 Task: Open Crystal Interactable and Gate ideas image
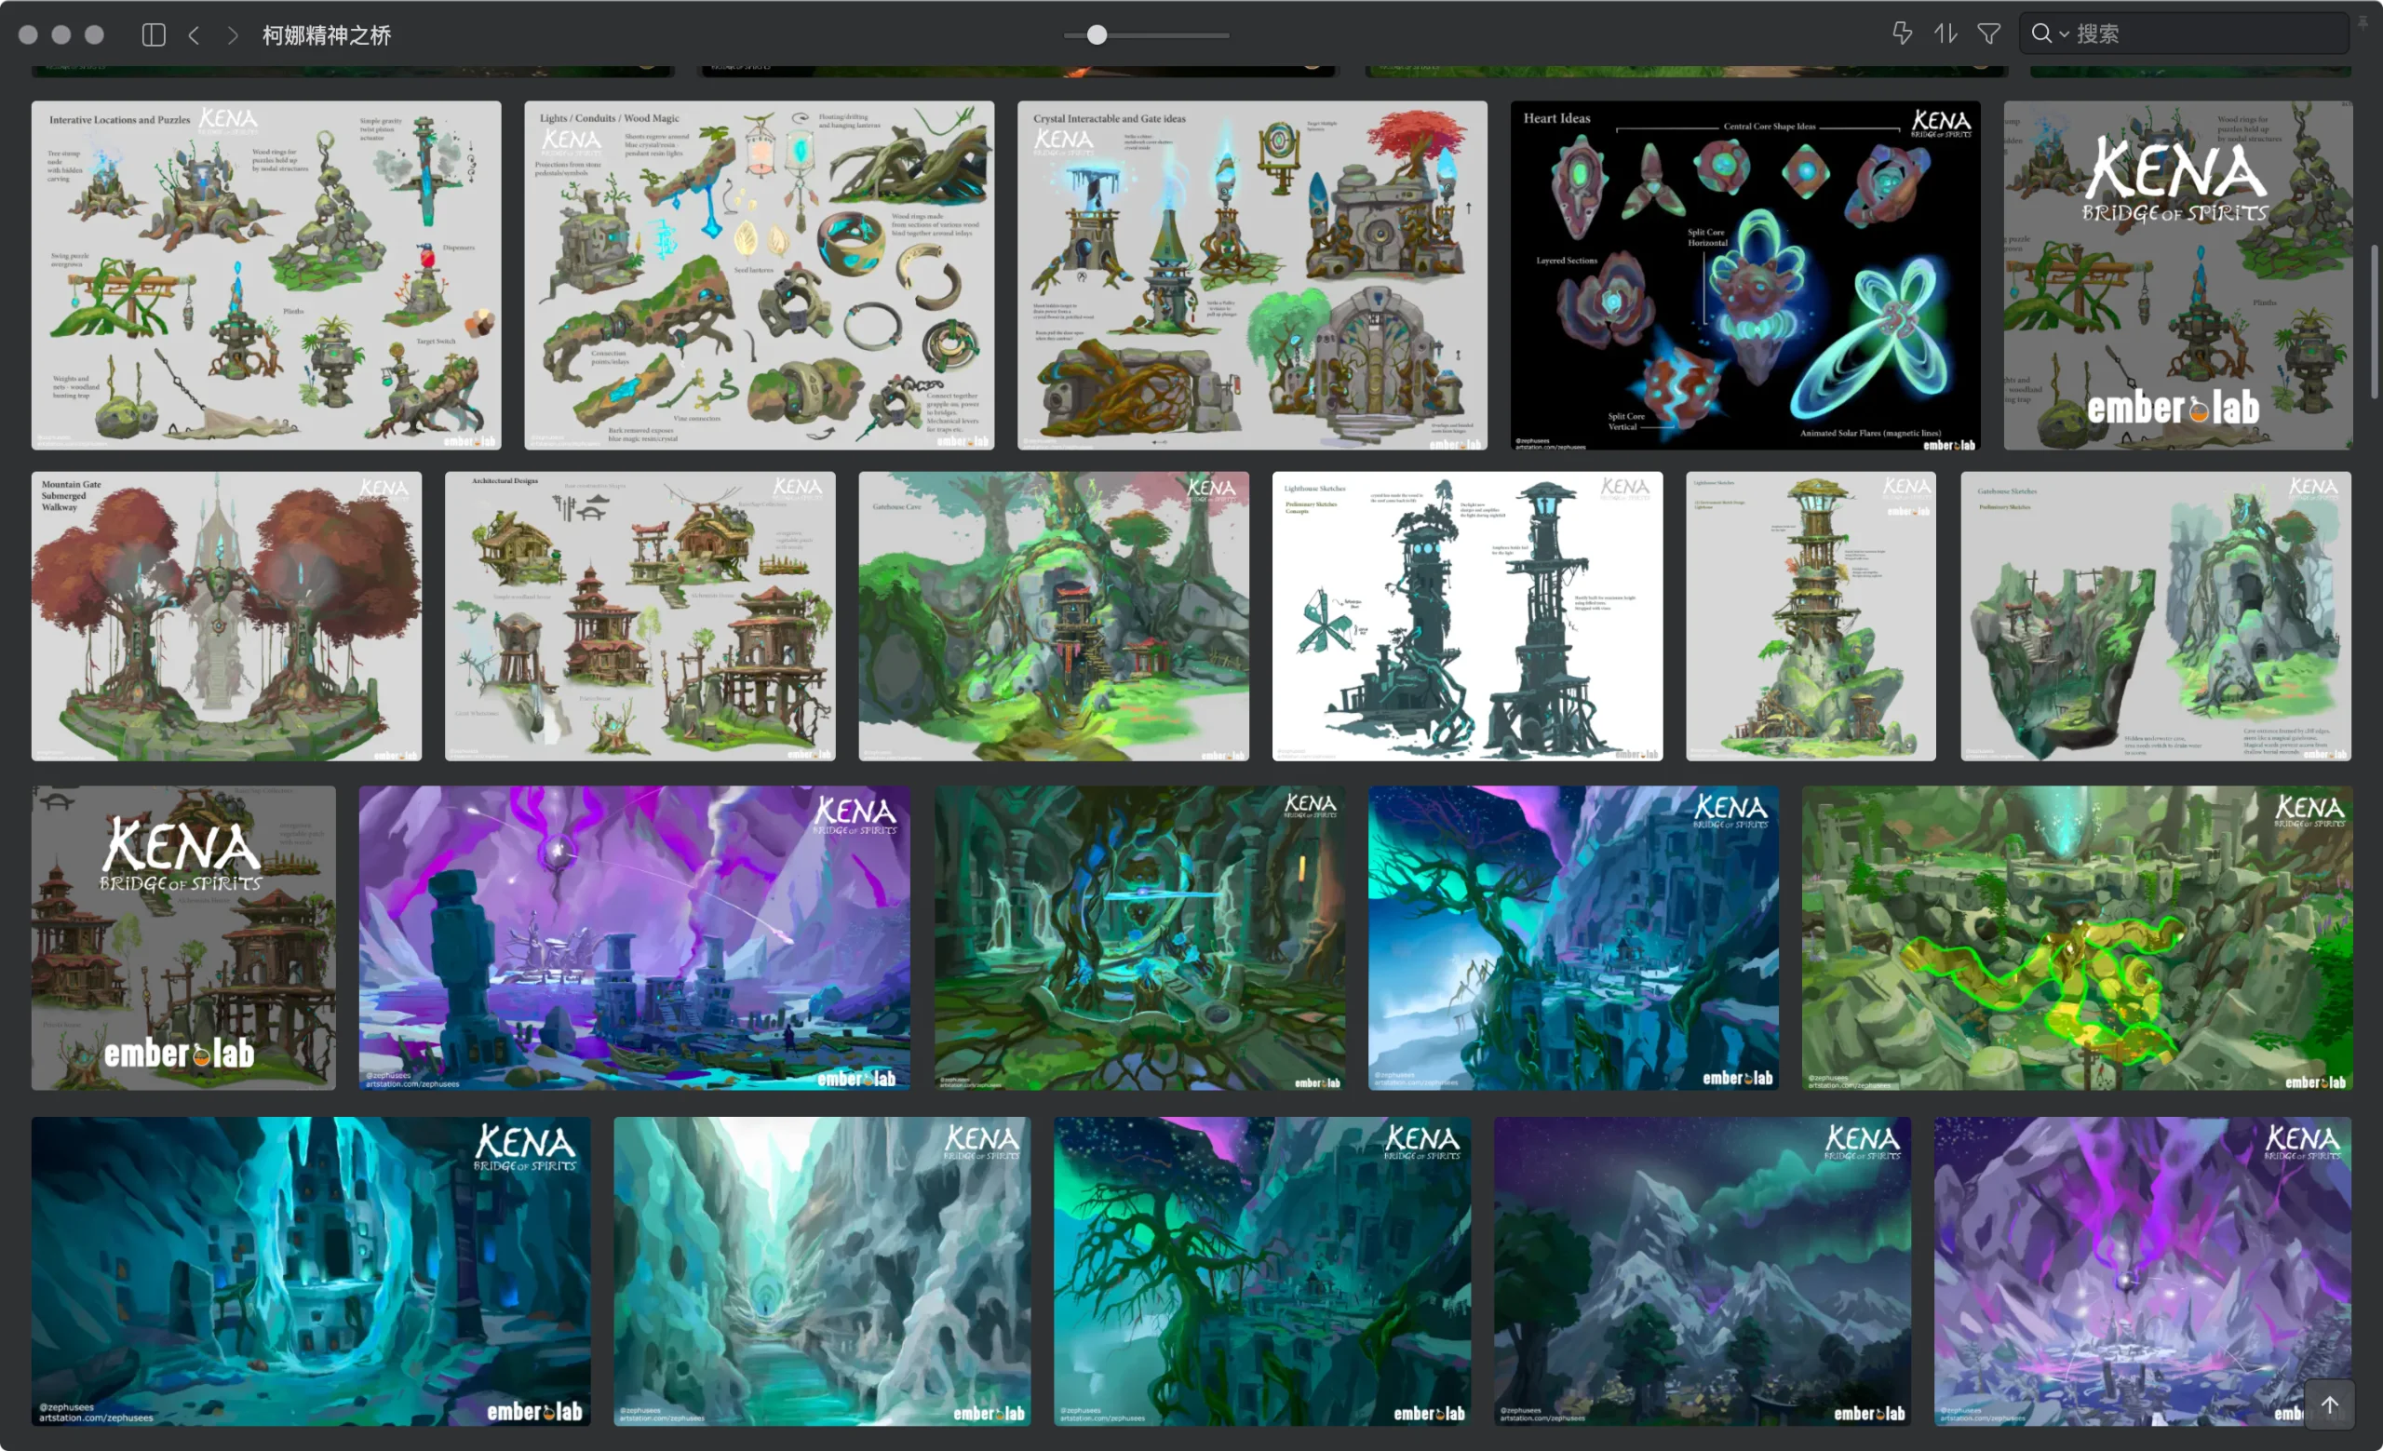[x=1252, y=275]
